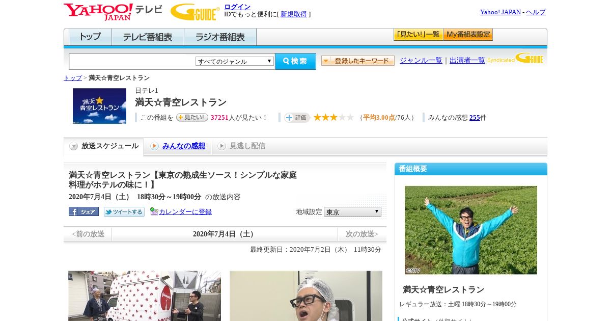Click the トップ breadcrumb link
The width and height of the screenshot is (611, 321).
pos(73,78)
